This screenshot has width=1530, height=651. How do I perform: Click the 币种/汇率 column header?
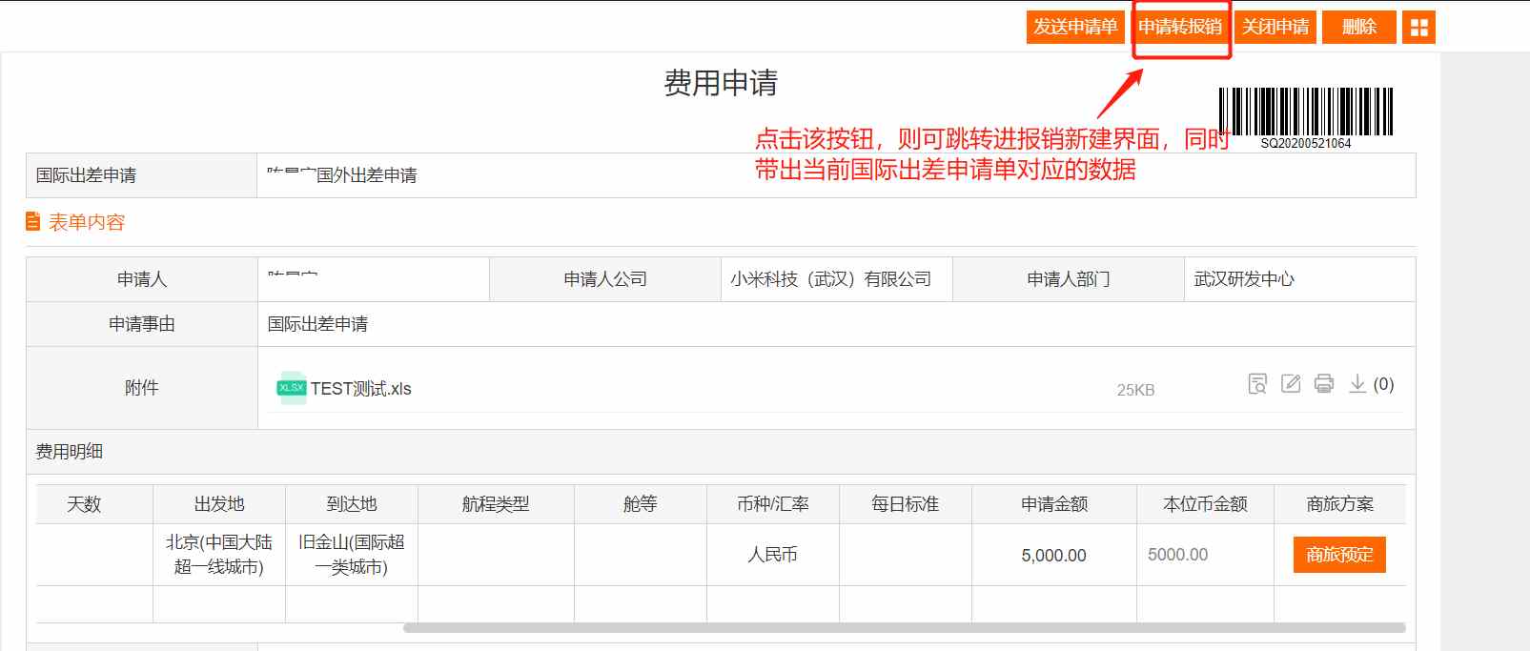click(x=773, y=504)
